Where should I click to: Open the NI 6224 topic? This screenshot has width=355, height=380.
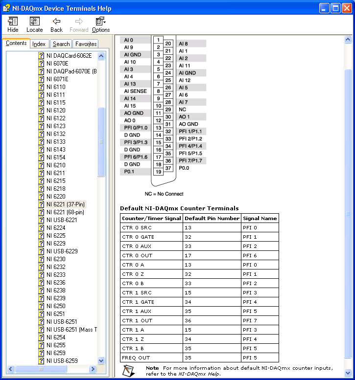coord(56,228)
